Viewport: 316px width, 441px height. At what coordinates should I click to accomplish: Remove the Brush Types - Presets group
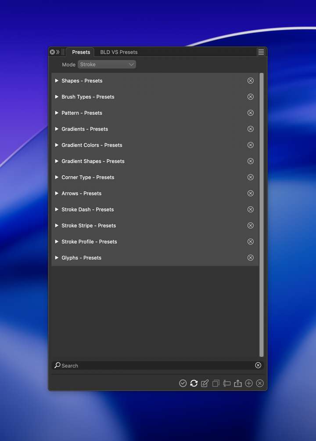click(x=251, y=97)
